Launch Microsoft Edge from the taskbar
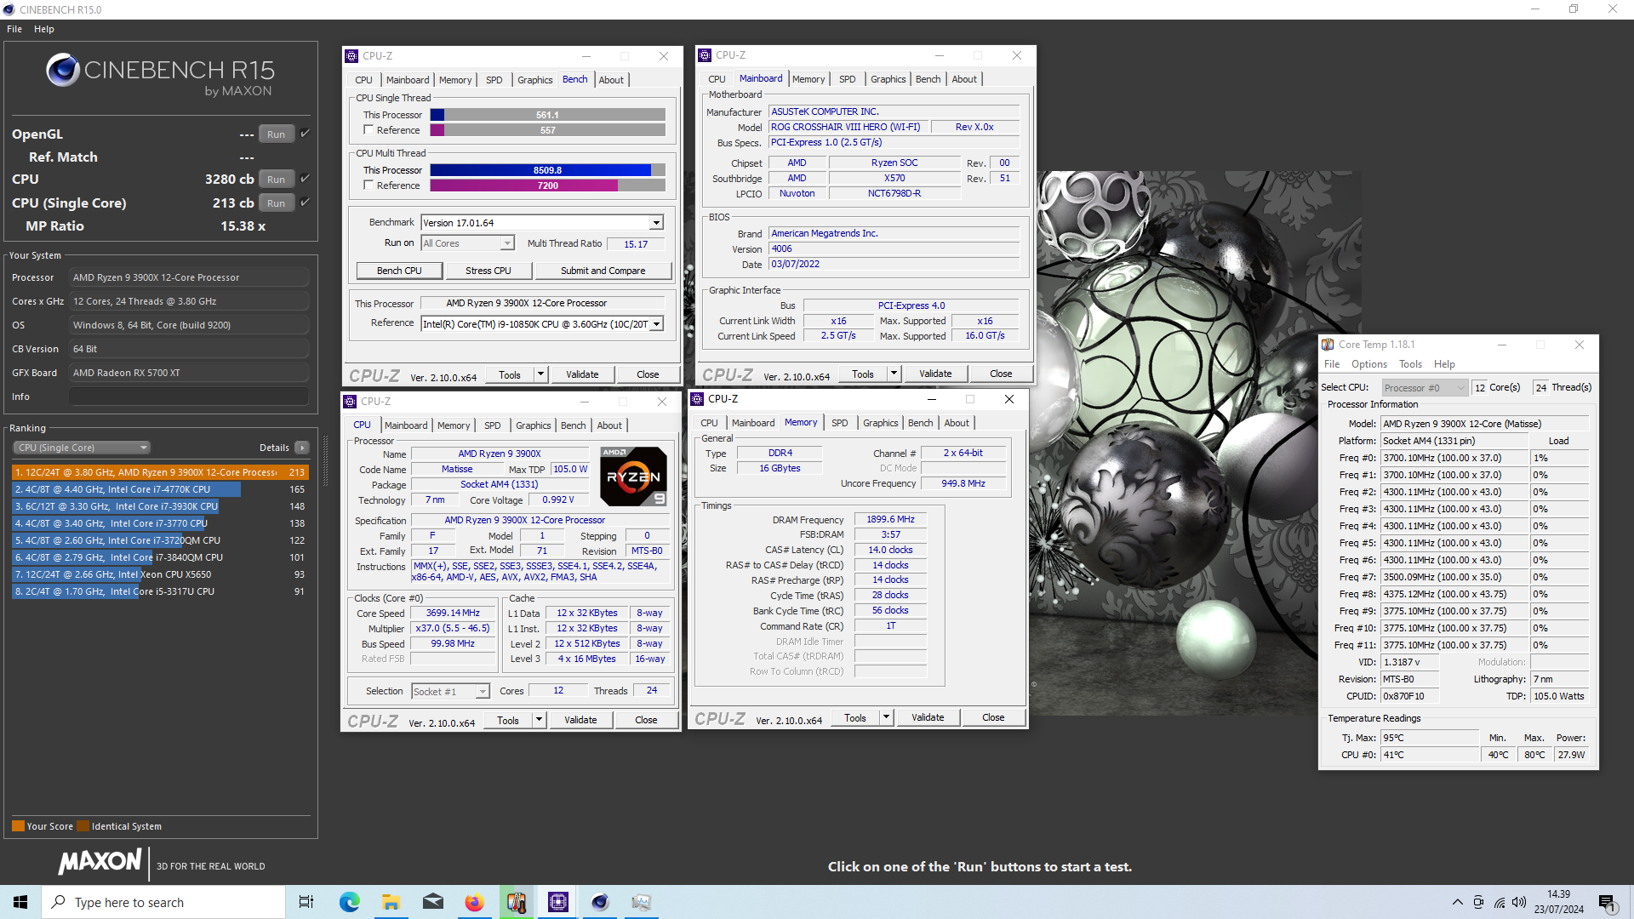The width and height of the screenshot is (1634, 919). (349, 902)
